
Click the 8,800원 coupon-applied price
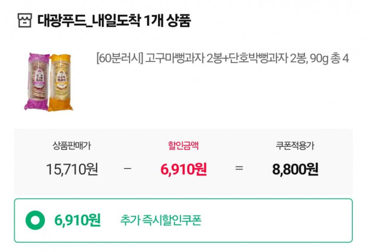tap(295, 169)
